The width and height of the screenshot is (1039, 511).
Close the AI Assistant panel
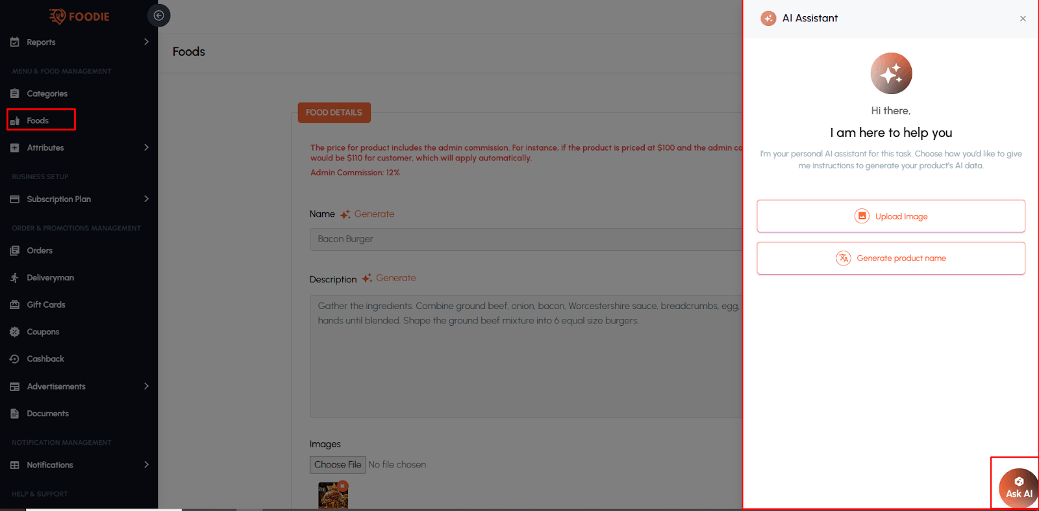[x=1023, y=19]
